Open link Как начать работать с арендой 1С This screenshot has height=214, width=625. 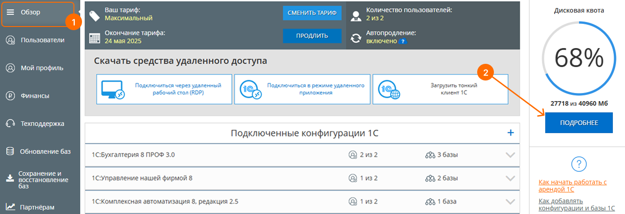click(x=573, y=186)
